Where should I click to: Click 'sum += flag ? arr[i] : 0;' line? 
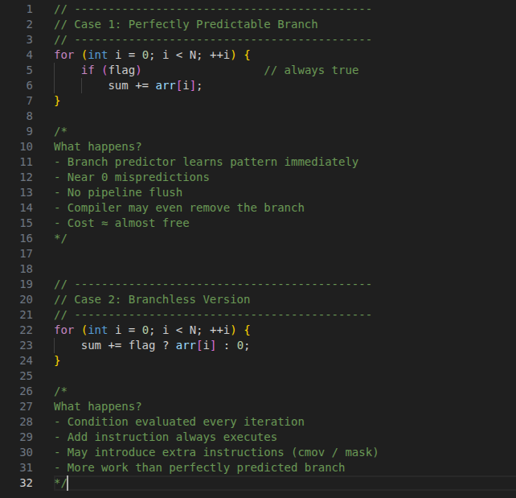click(x=166, y=345)
